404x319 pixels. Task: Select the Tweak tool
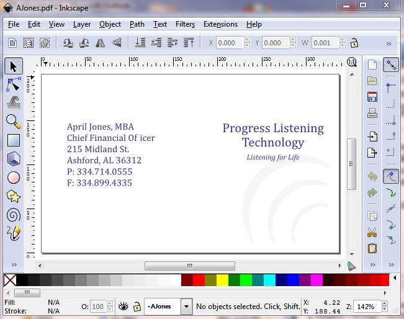pyautogui.click(x=14, y=103)
